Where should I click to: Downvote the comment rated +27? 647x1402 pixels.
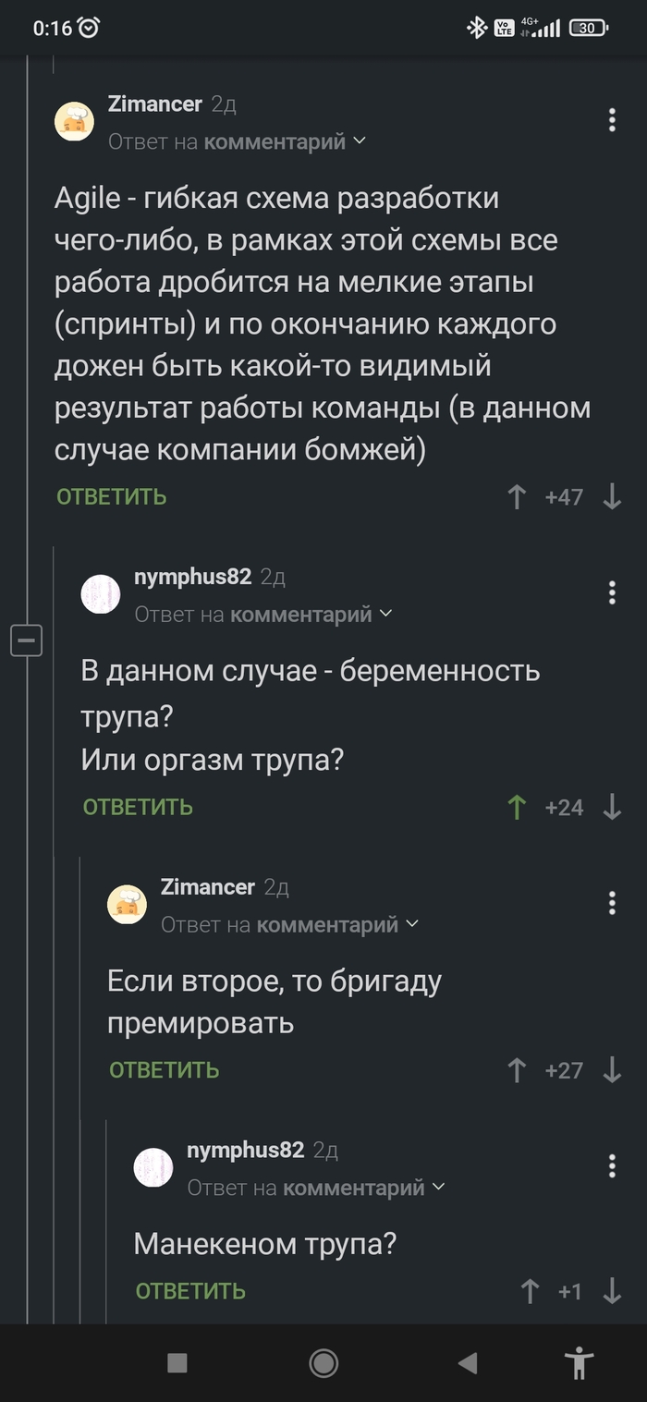point(612,1071)
